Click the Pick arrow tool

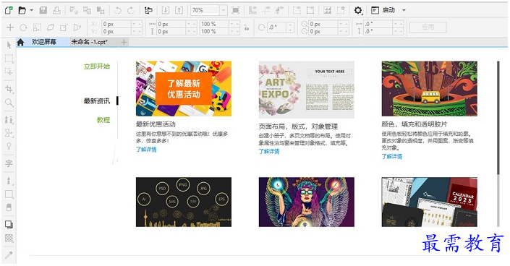pos(9,45)
